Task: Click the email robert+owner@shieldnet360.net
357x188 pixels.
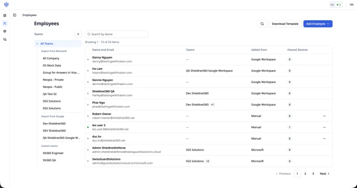Action: click(x=113, y=118)
